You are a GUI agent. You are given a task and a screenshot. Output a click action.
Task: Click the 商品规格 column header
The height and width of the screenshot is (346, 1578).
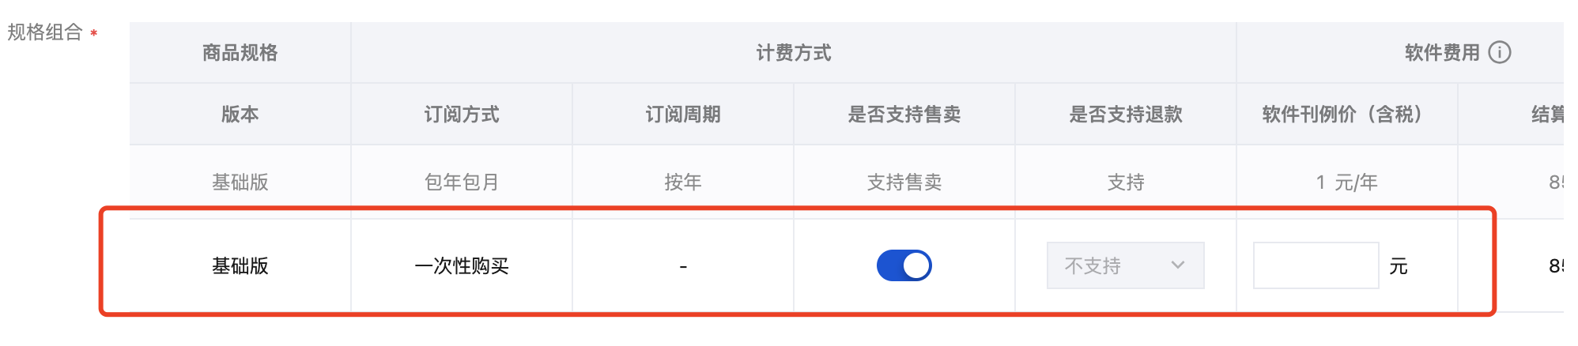point(240,53)
